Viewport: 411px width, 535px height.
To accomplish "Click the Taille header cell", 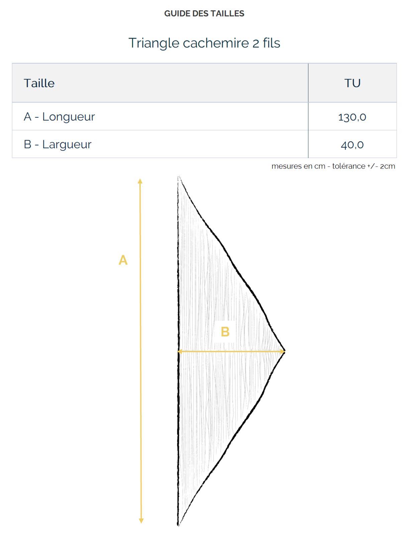I will coord(160,83).
